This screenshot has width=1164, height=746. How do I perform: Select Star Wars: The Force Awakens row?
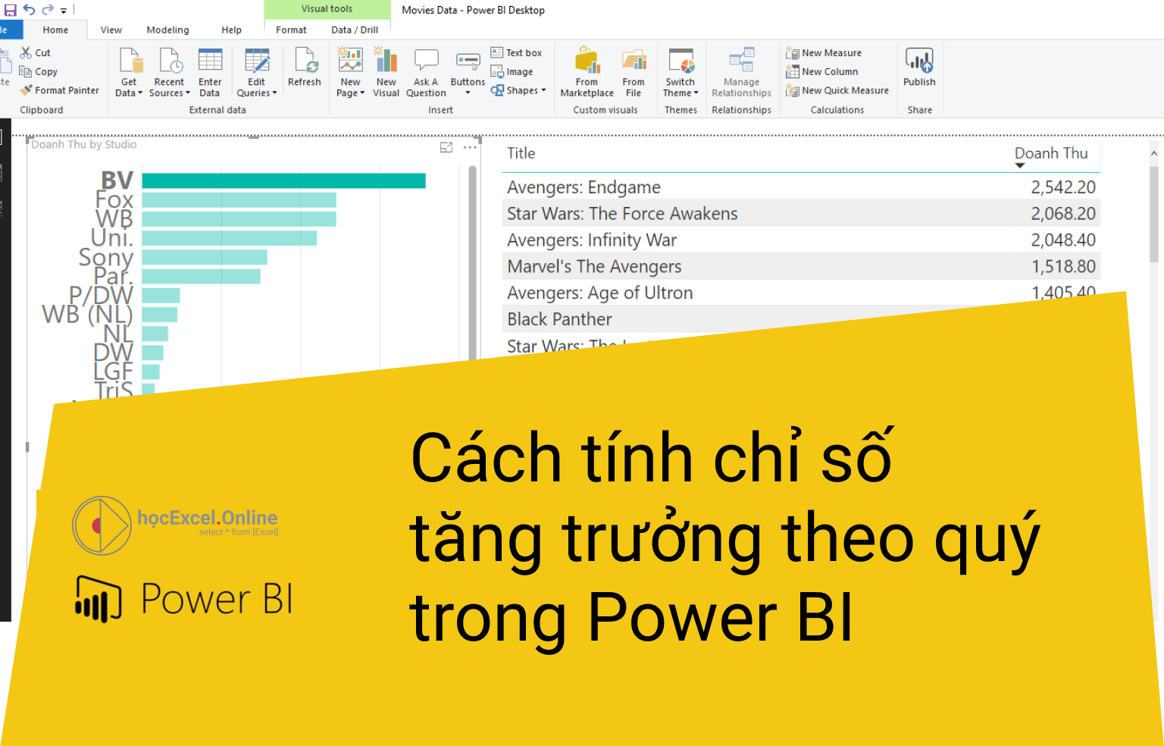pos(801,213)
